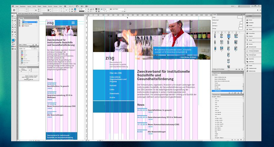Click the black stroke style preview
Screen dimensions: 274x147
tap(82, 11)
